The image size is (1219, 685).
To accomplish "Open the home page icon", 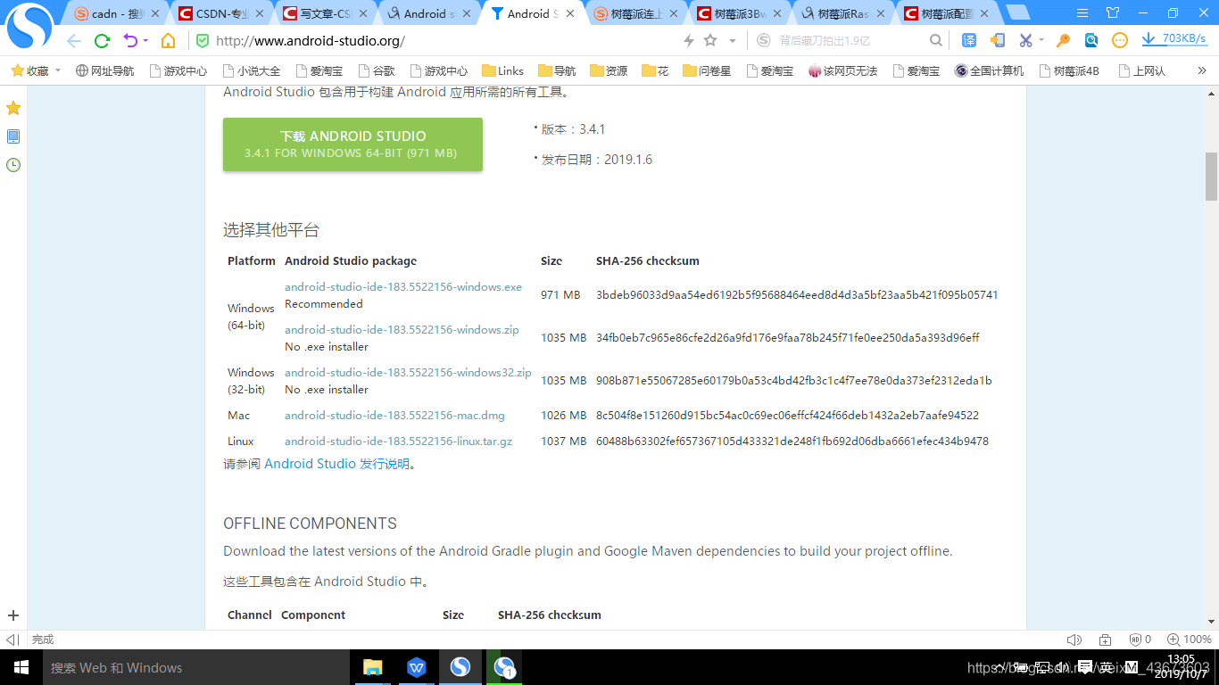I will point(168,41).
